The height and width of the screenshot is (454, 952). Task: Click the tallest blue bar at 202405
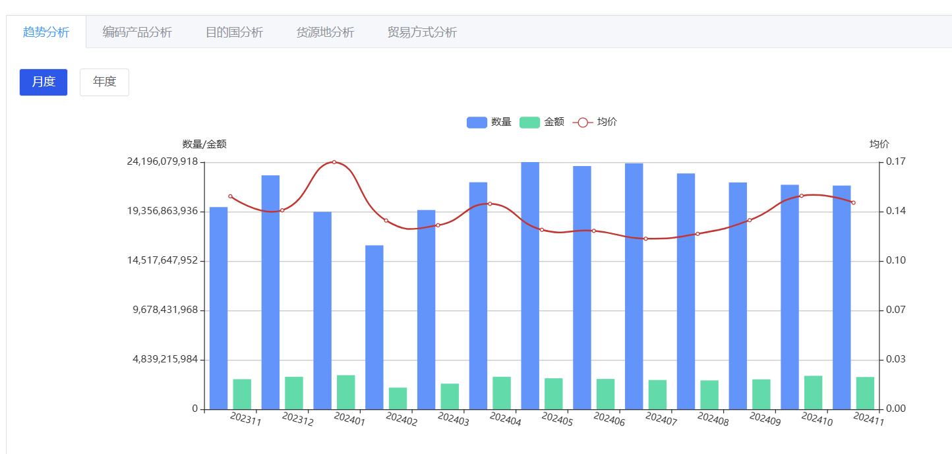pos(530,285)
